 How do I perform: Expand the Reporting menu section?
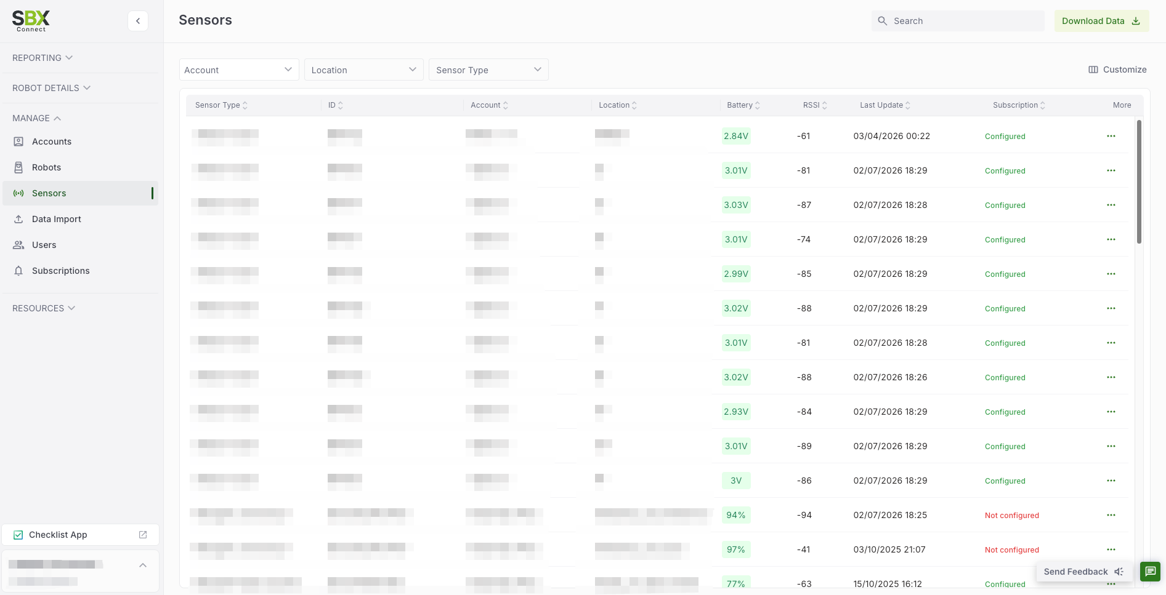coord(43,58)
